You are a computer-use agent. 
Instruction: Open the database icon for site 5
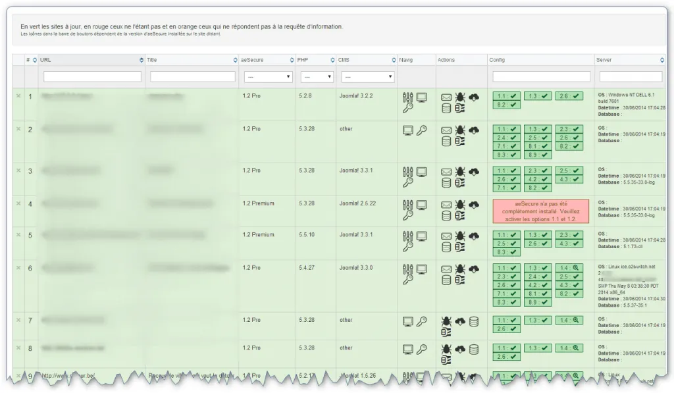pos(446,246)
